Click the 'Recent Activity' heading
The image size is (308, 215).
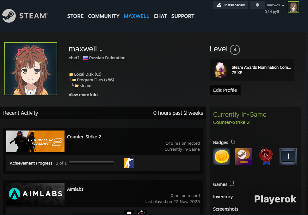pyautogui.click(x=21, y=113)
